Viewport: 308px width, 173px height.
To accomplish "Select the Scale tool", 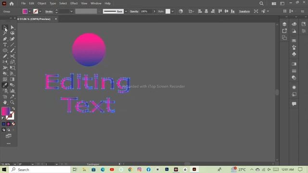I will (12, 62).
